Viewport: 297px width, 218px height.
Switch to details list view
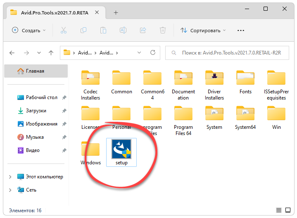point(279,210)
